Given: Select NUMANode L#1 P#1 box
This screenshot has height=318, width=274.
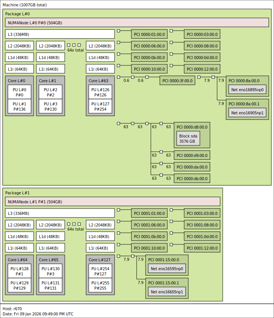Looking at the screenshot, I should pyautogui.click(x=113, y=201).
